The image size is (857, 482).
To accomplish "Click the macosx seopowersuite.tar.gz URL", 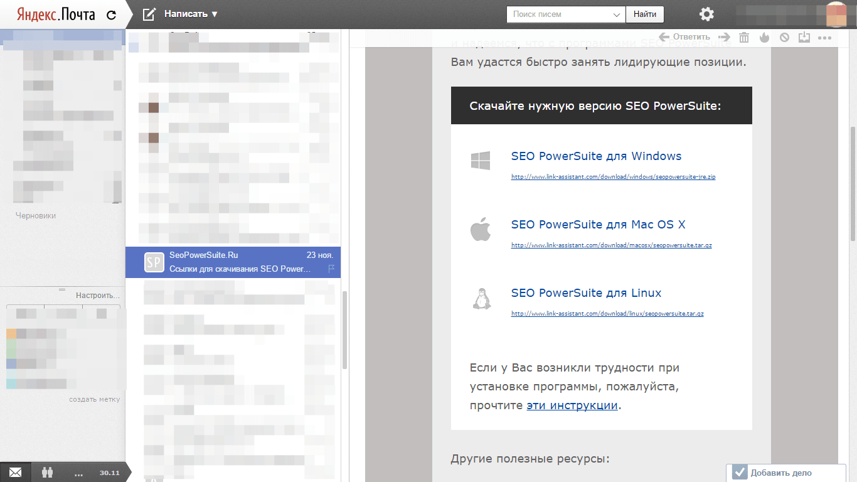I will (x=611, y=245).
